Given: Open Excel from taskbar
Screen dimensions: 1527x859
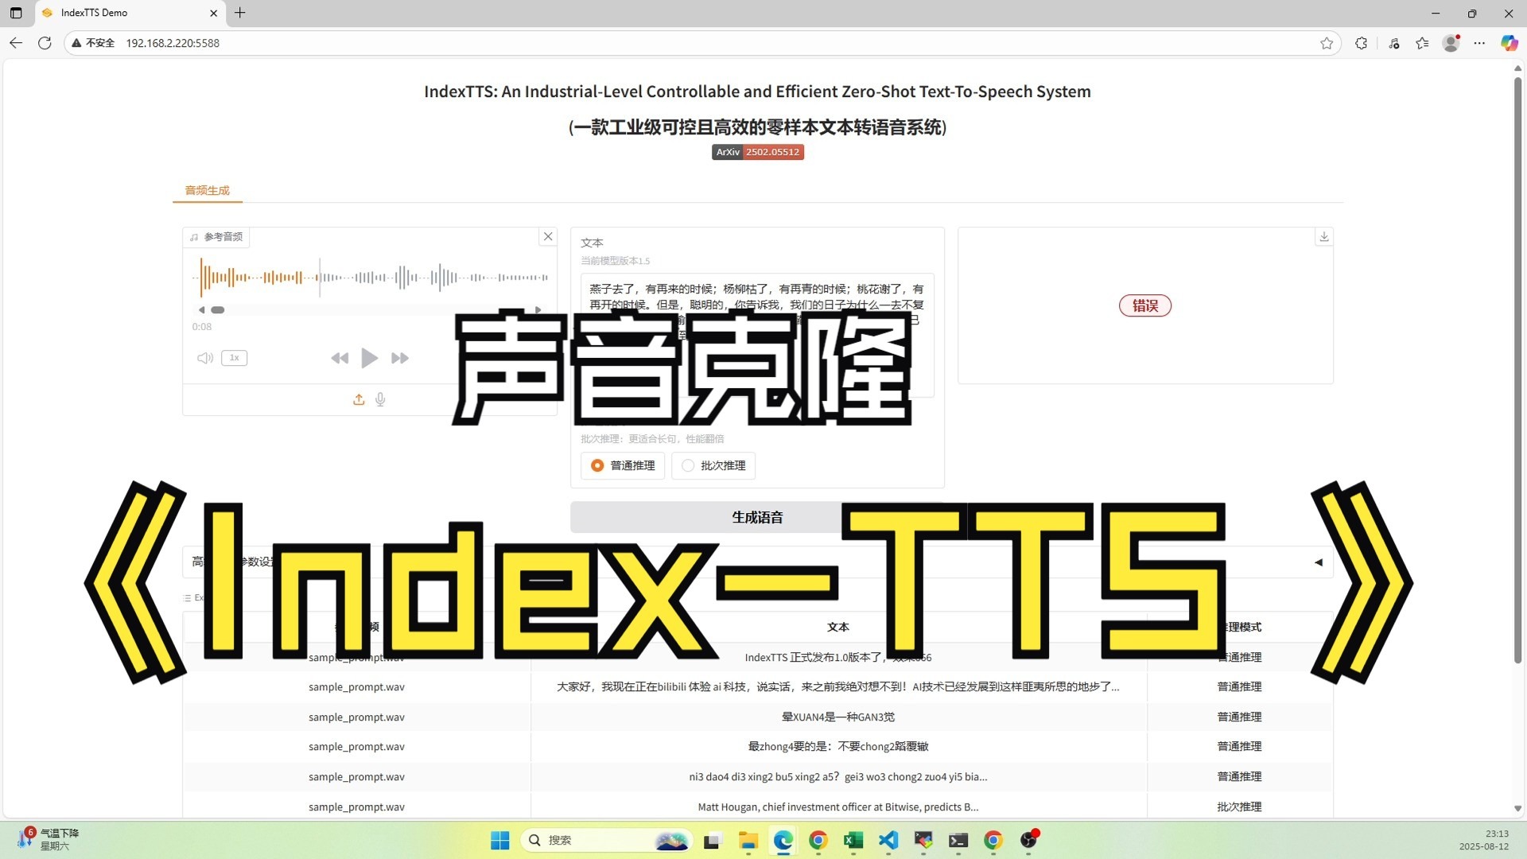Looking at the screenshot, I should [853, 840].
